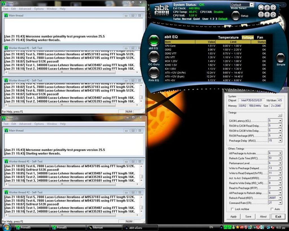Click the first green Prime95 tray icon
The height and width of the screenshot is (231, 289).
tap(225, 227)
